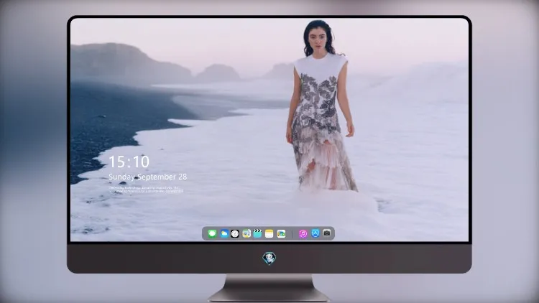The width and height of the screenshot is (539, 303).
Task: Launch the pink iTunes music app
Action: point(303,233)
